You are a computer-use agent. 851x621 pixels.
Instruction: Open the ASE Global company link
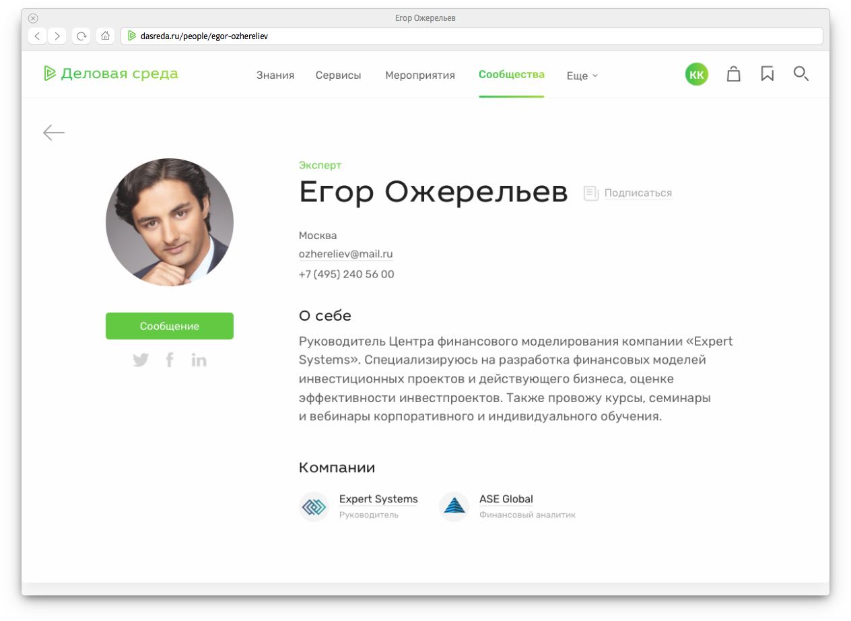tap(506, 500)
